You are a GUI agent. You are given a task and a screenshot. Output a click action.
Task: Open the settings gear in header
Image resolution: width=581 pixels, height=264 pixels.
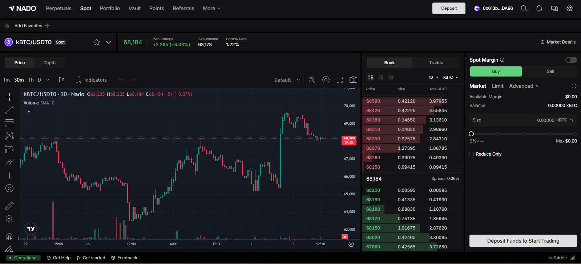point(570,8)
